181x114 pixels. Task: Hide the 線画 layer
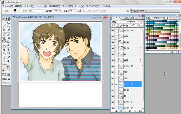[x=113, y=36]
